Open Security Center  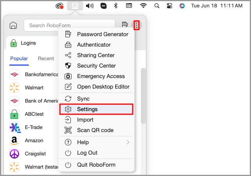(97, 66)
